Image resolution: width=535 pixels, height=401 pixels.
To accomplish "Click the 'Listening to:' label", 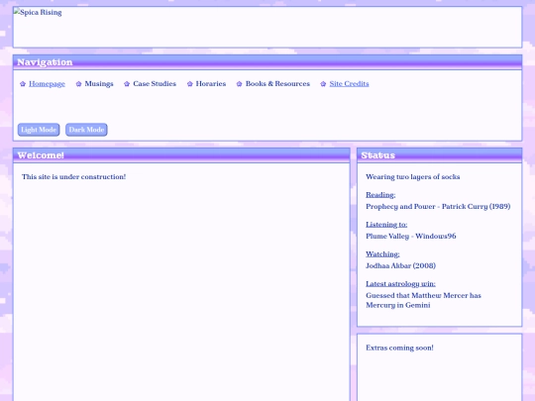I will pos(386,225).
